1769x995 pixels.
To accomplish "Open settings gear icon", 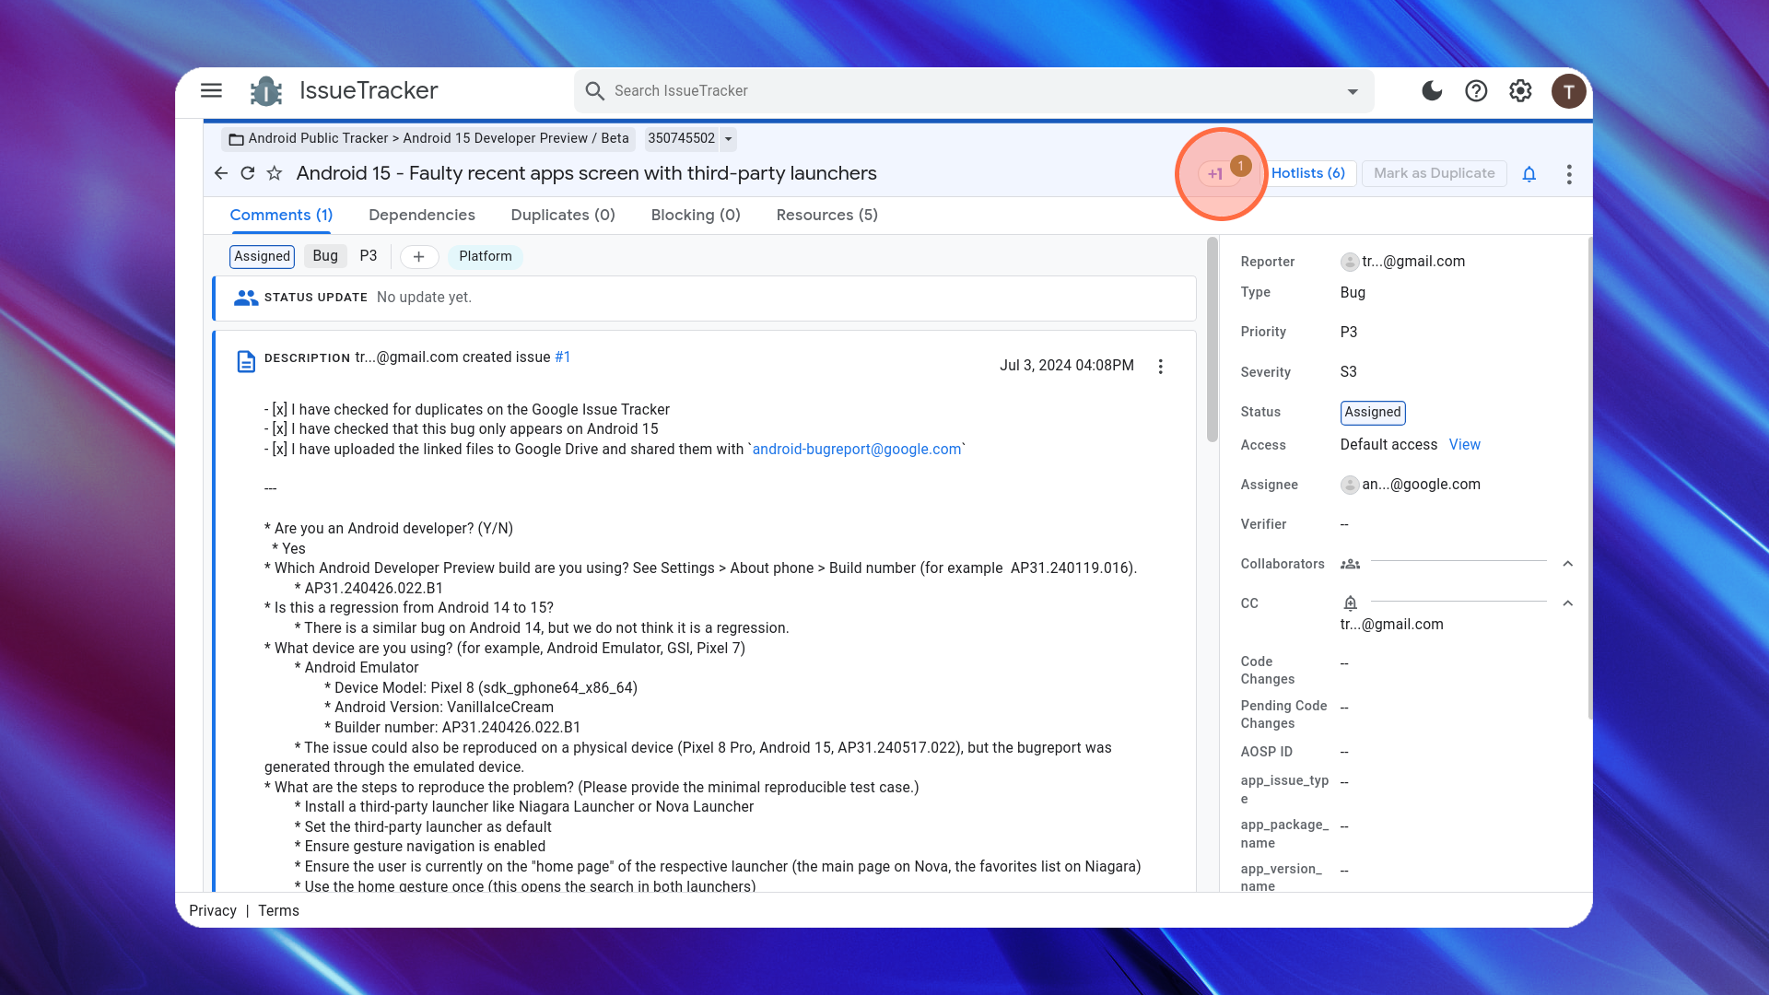I will pos(1520,90).
